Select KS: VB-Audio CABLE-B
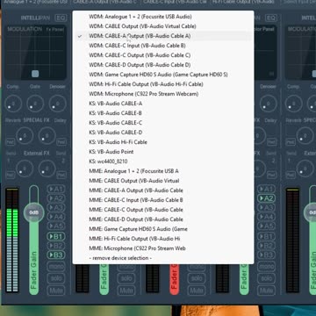316x316 pixels. (x=163, y=113)
